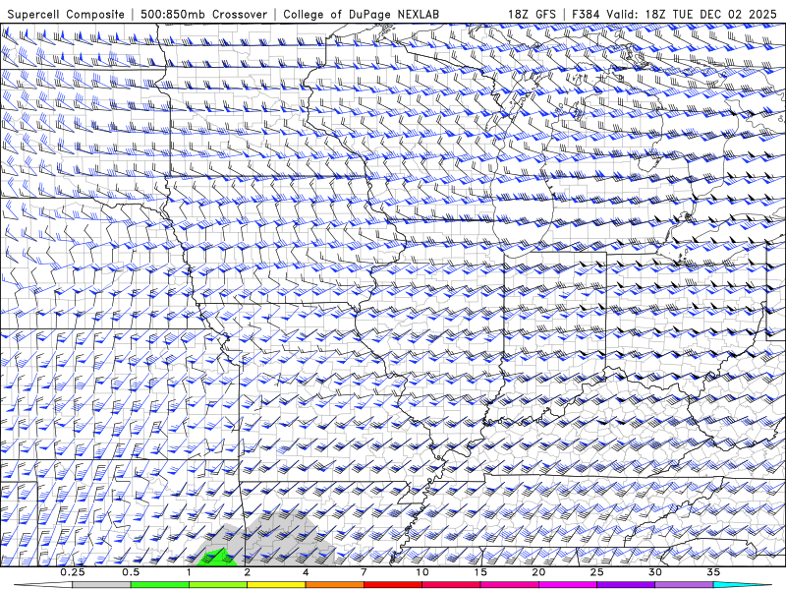Click the yellow color bar segment after 2
This screenshot has width=786, height=590.
point(276,585)
